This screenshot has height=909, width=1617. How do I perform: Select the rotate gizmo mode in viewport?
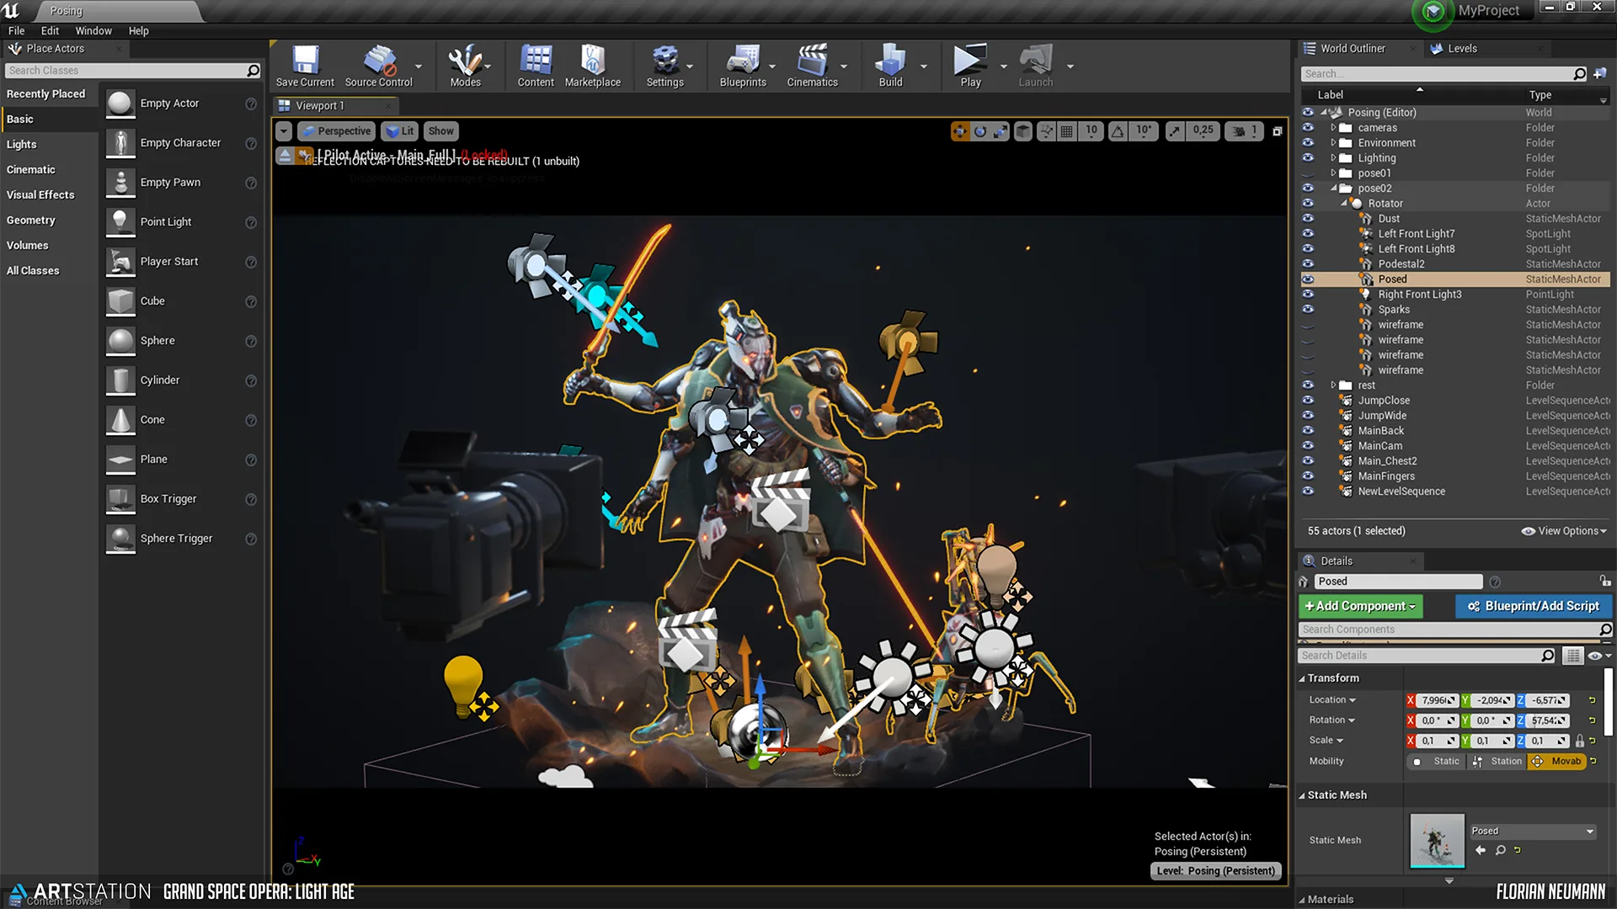coord(980,131)
